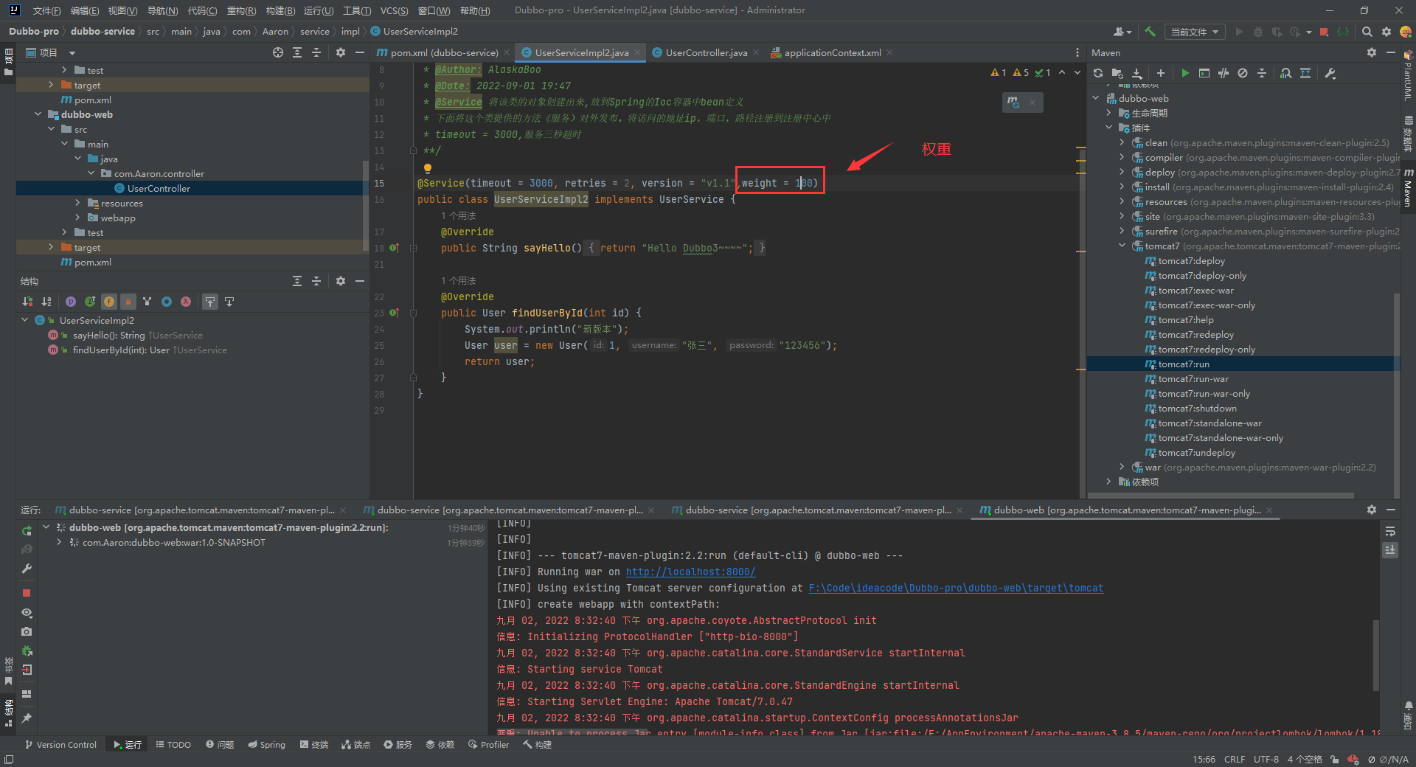Click the camera icon in Run sidebar
The image size is (1416, 767).
[27, 631]
